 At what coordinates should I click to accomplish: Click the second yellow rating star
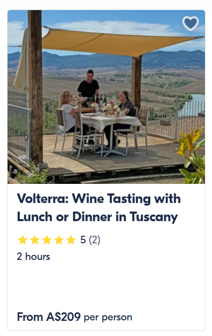coord(34,240)
